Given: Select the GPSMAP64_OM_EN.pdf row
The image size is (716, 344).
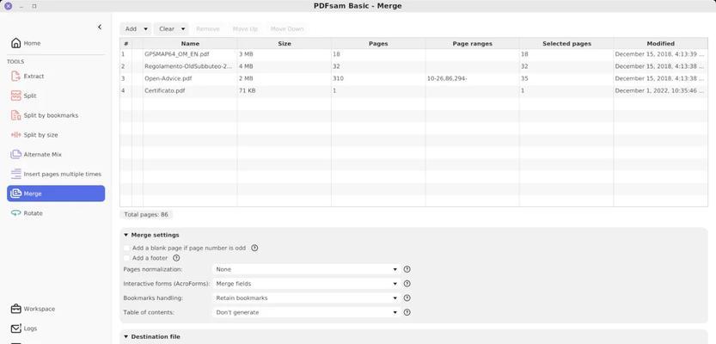Looking at the screenshot, I should coord(413,54).
